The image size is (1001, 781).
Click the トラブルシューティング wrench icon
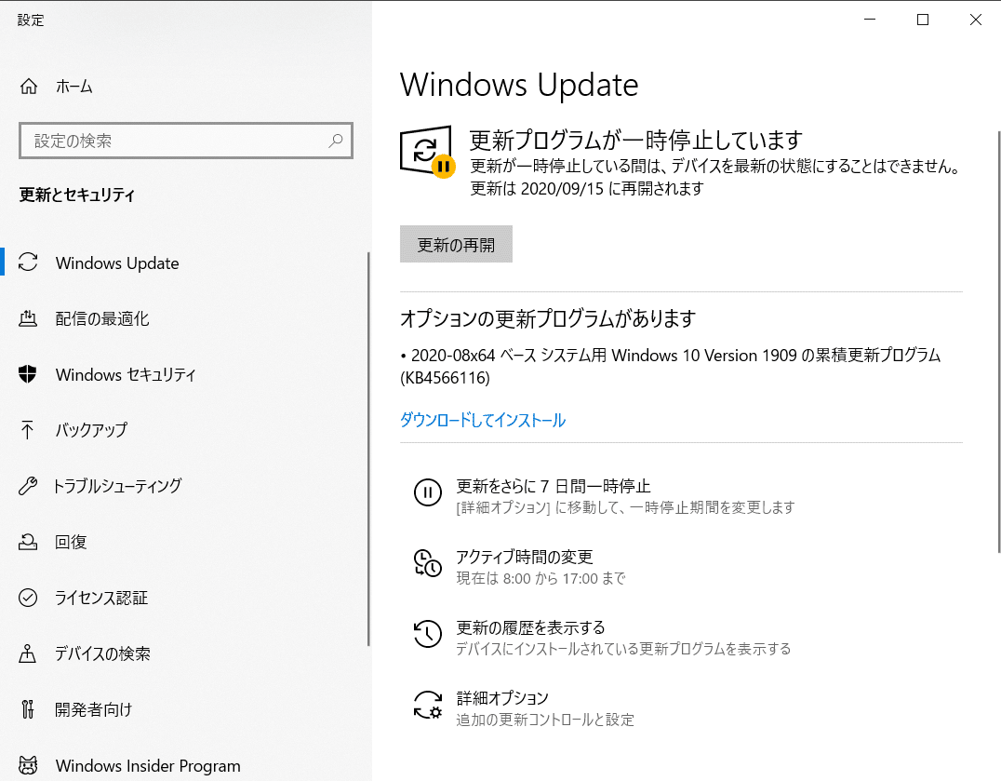click(x=28, y=486)
